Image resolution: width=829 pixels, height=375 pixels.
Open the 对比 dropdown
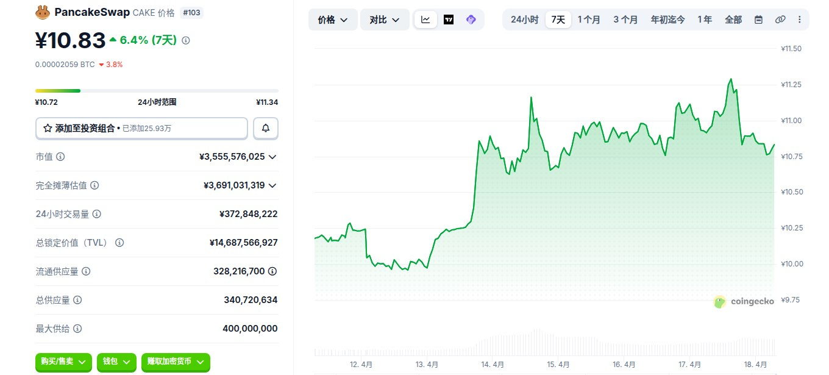click(385, 20)
